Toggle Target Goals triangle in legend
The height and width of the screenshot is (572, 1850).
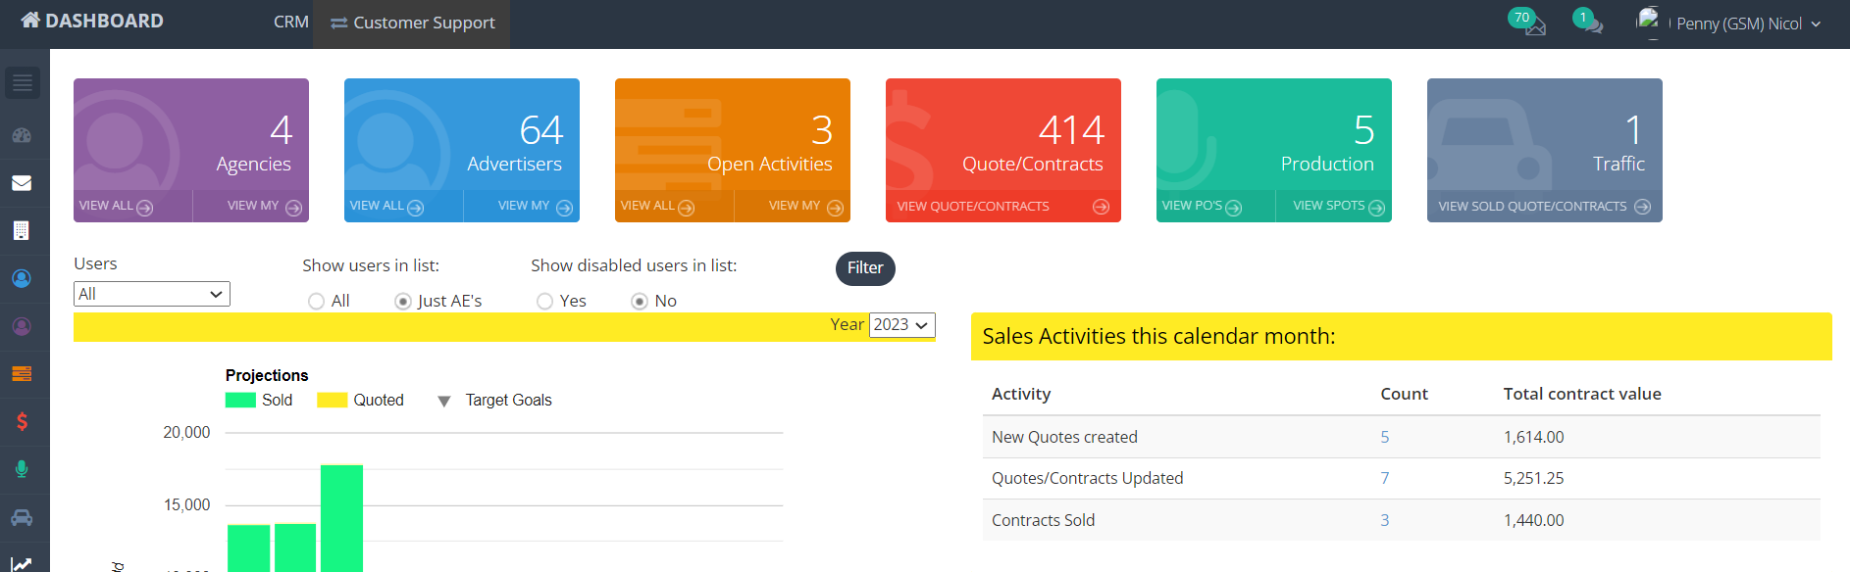[x=444, y=401]
